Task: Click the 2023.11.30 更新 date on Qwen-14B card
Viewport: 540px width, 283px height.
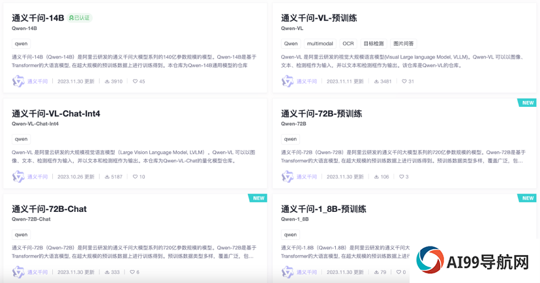Action: pos(76,82)
